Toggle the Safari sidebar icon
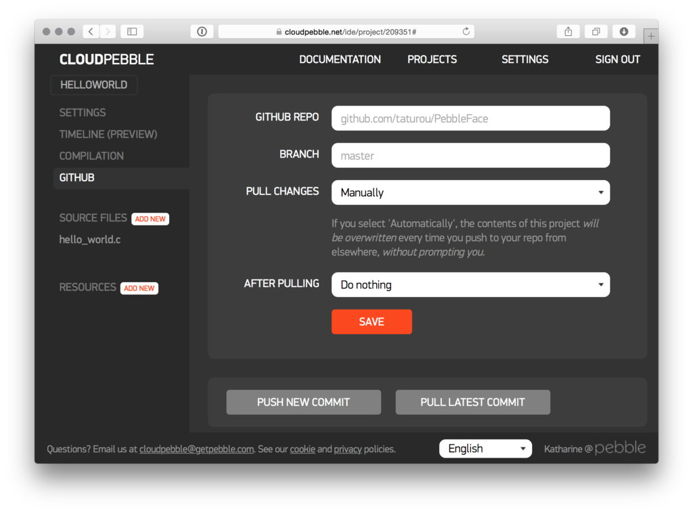The width and height of the screenshot is (693, 513). click(x=132, y=31)
